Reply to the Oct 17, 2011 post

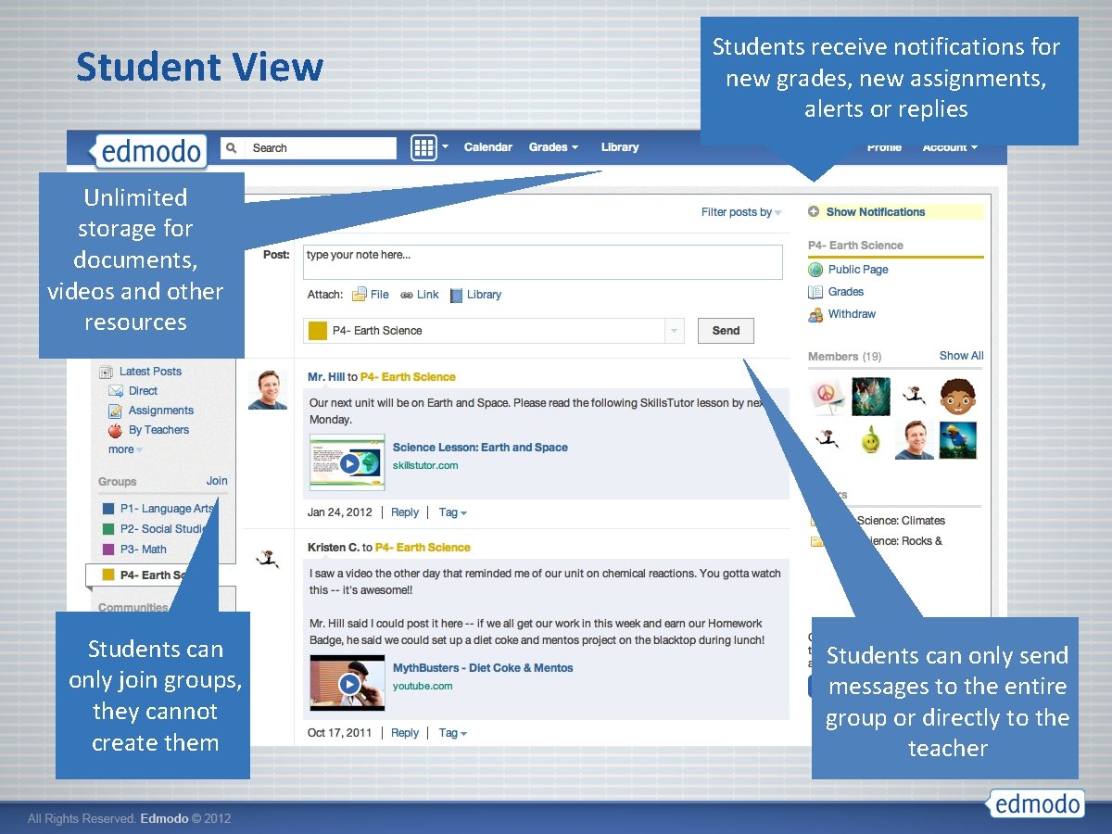point(405,733)
